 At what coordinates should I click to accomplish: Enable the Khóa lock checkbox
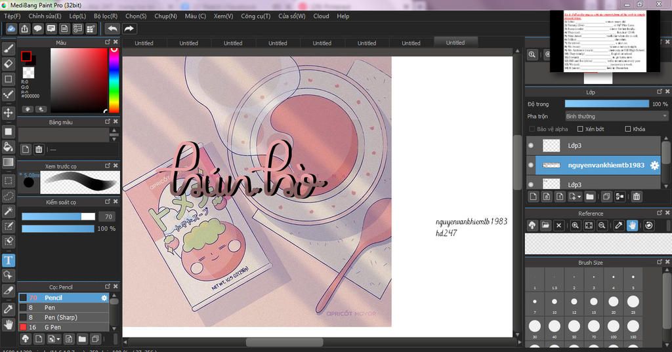[628, 129]
